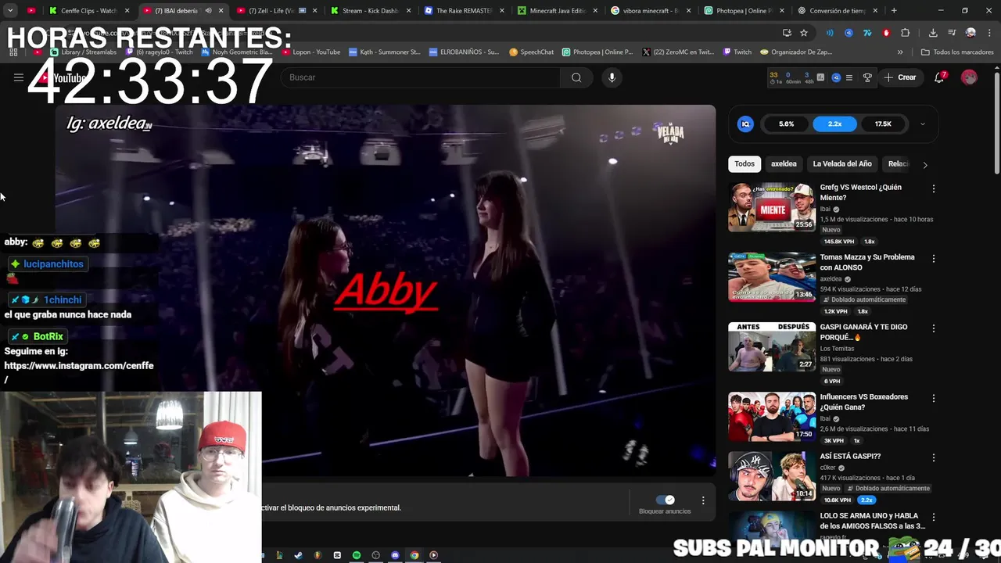Open Discord from the taskbar
Screen dimensions: 1001x563
click(x=395, y=555)
